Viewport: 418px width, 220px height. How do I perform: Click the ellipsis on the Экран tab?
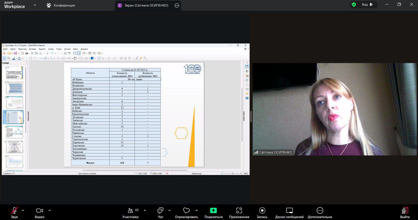point(177,5)
